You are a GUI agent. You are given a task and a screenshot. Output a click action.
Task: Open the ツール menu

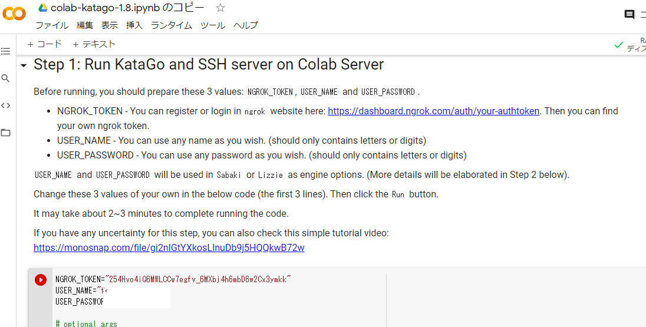213,25
